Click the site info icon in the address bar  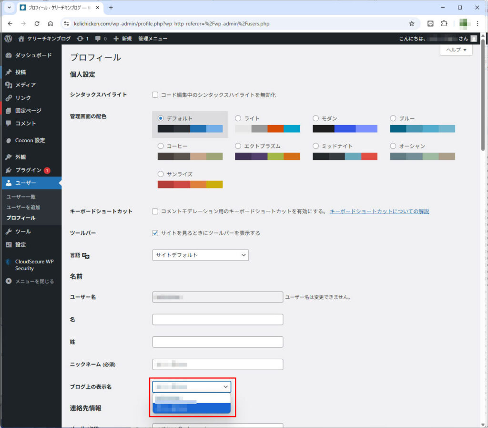pyautogui.click(x=66, y=23)
